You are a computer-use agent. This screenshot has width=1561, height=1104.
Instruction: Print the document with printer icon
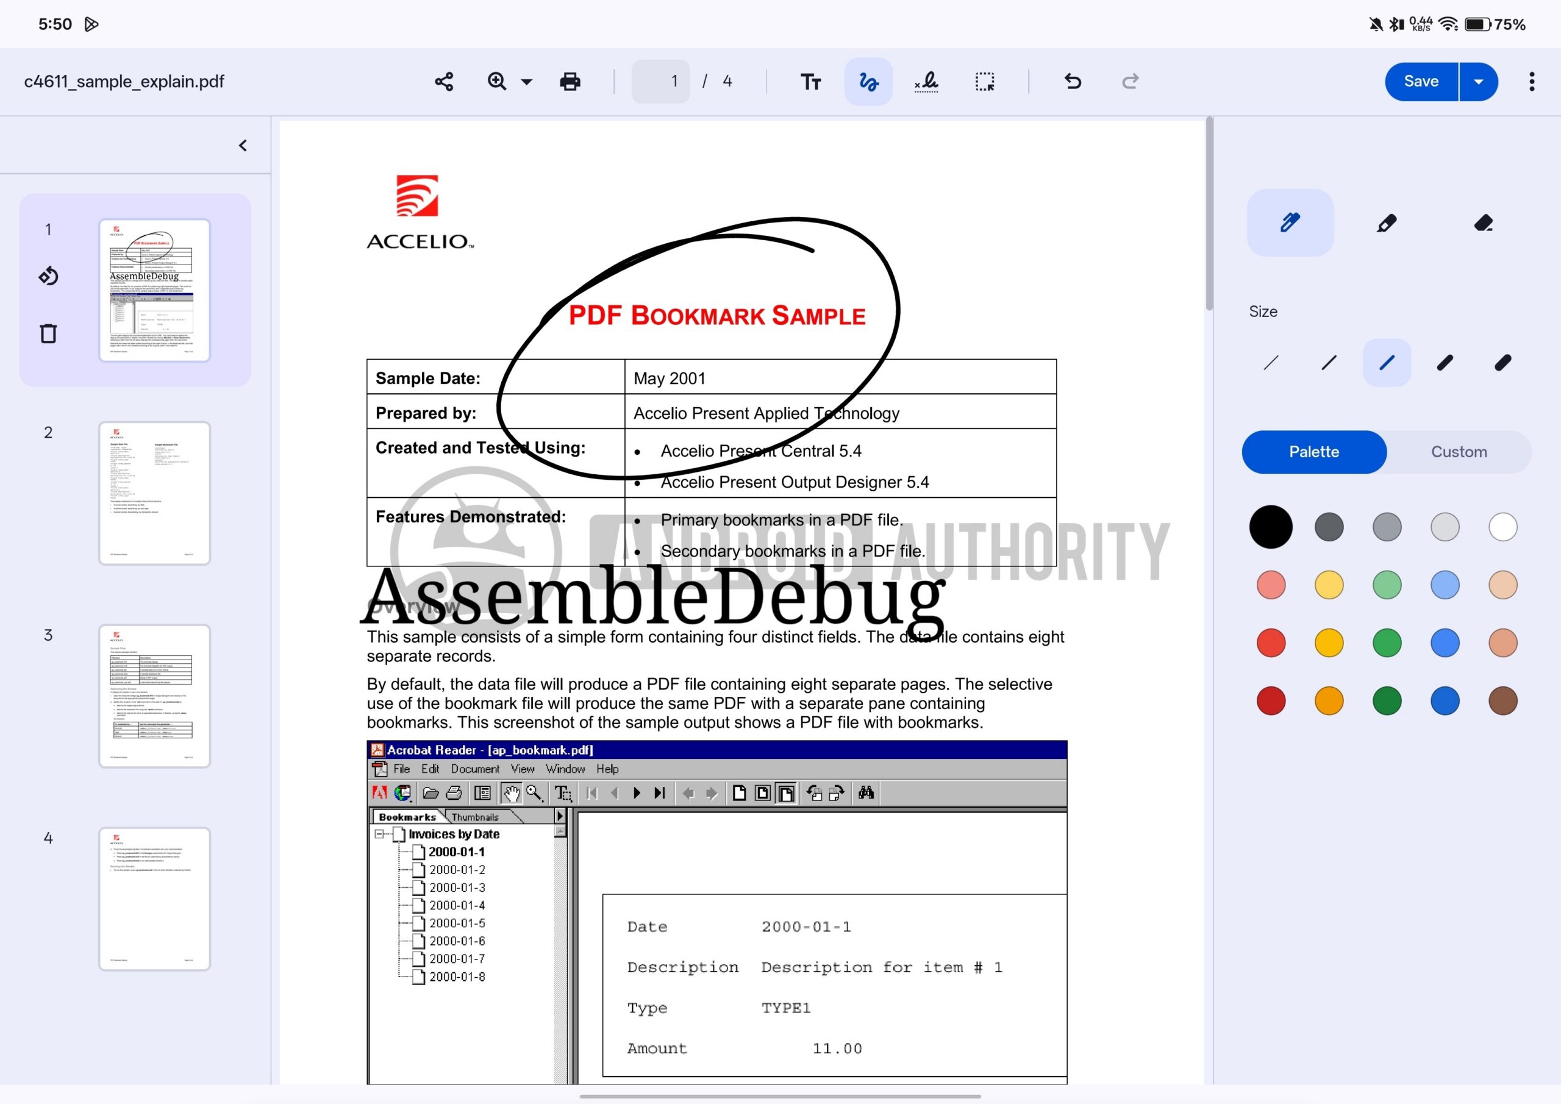570,82
